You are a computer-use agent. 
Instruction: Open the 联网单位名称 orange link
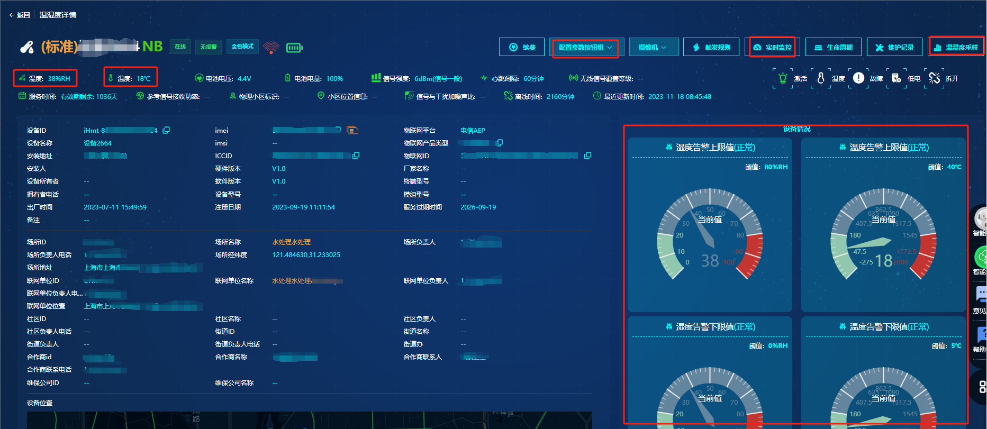click(307, 280)
